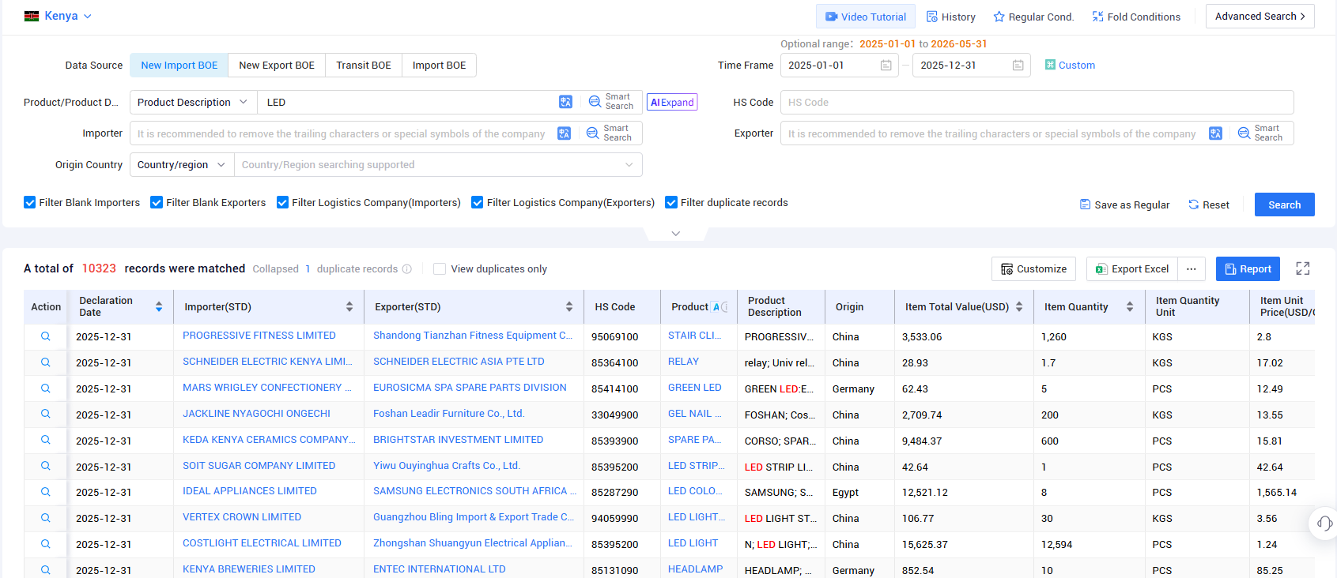Click duplicate records info icon
Image resolution: width=1337 pixels, height=578 pixels.
[x=407, y=269]
